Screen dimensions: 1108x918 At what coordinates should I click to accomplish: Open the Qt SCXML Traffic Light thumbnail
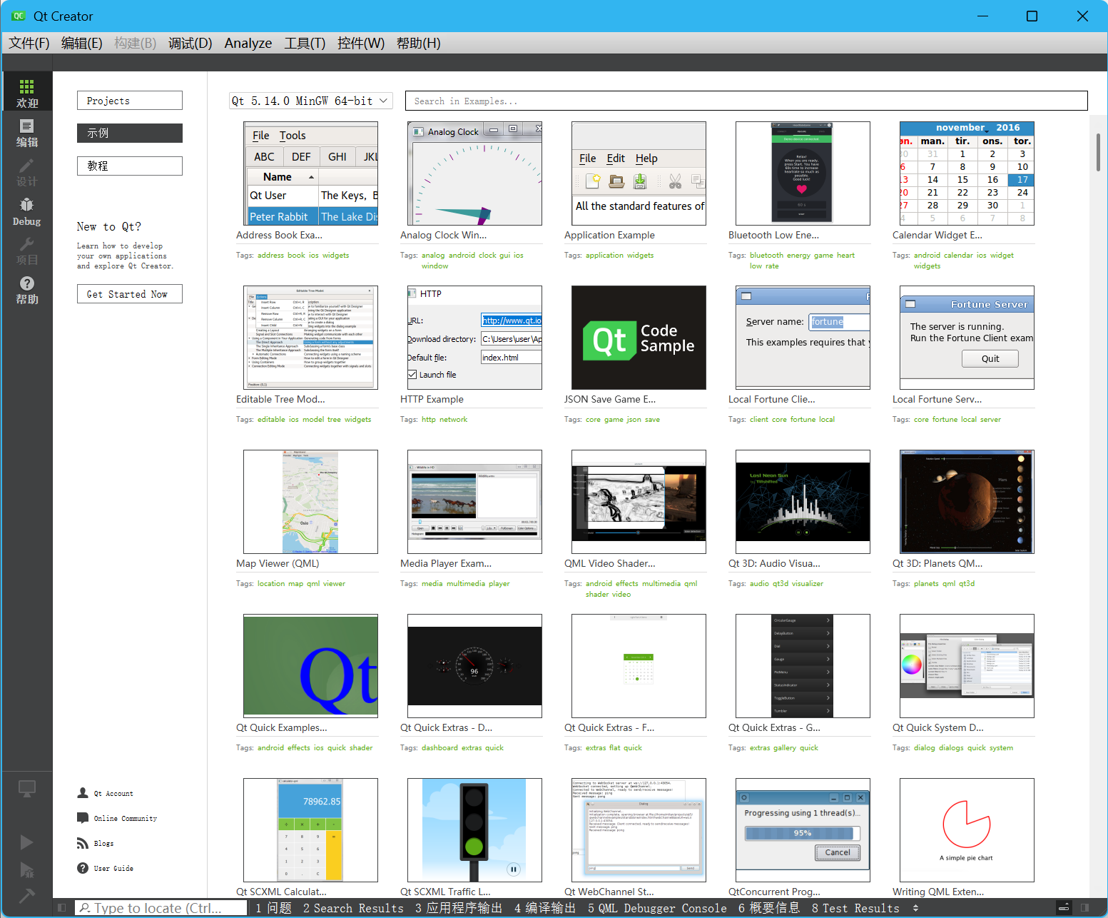click(x=474, y=830)
